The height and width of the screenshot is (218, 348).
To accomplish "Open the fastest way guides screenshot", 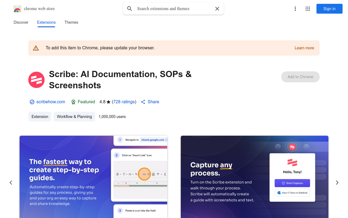I will 94,177.
